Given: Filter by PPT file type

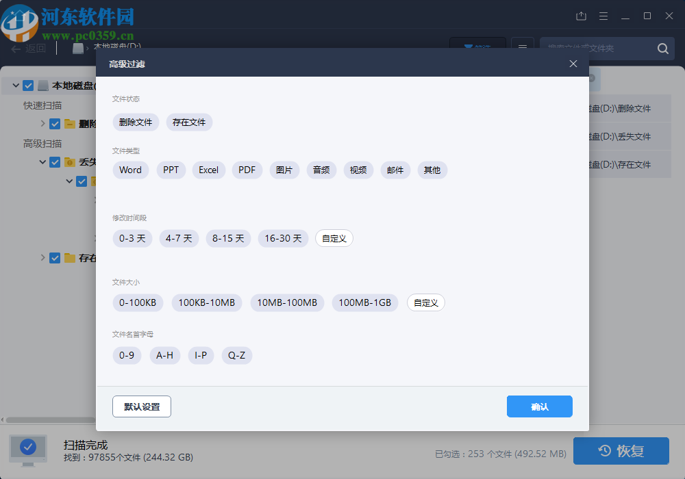Looking at the screenshot, I should click(171, 170).
